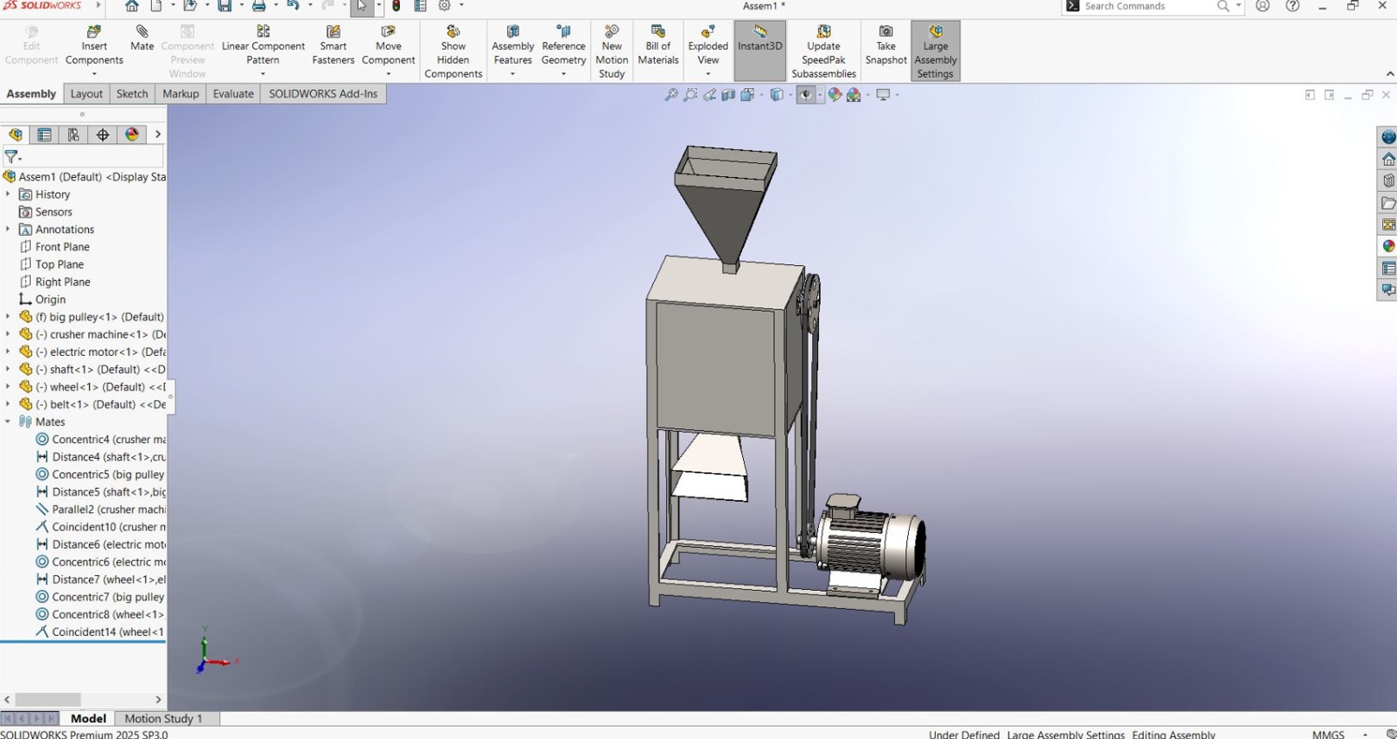Viewport: 1397px width, 739px height.
Task: Click the home icon in title bar
Action: (x=131, y=6)
